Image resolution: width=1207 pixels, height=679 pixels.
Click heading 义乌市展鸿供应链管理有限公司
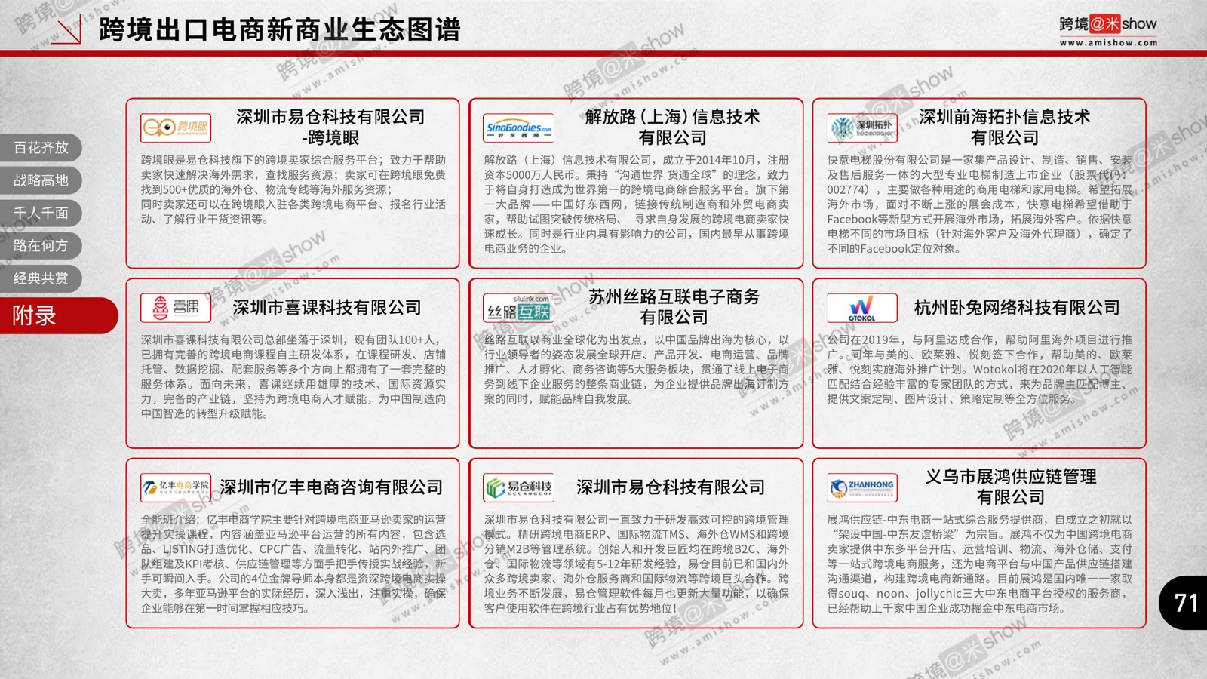click(x=1011, y=487)
